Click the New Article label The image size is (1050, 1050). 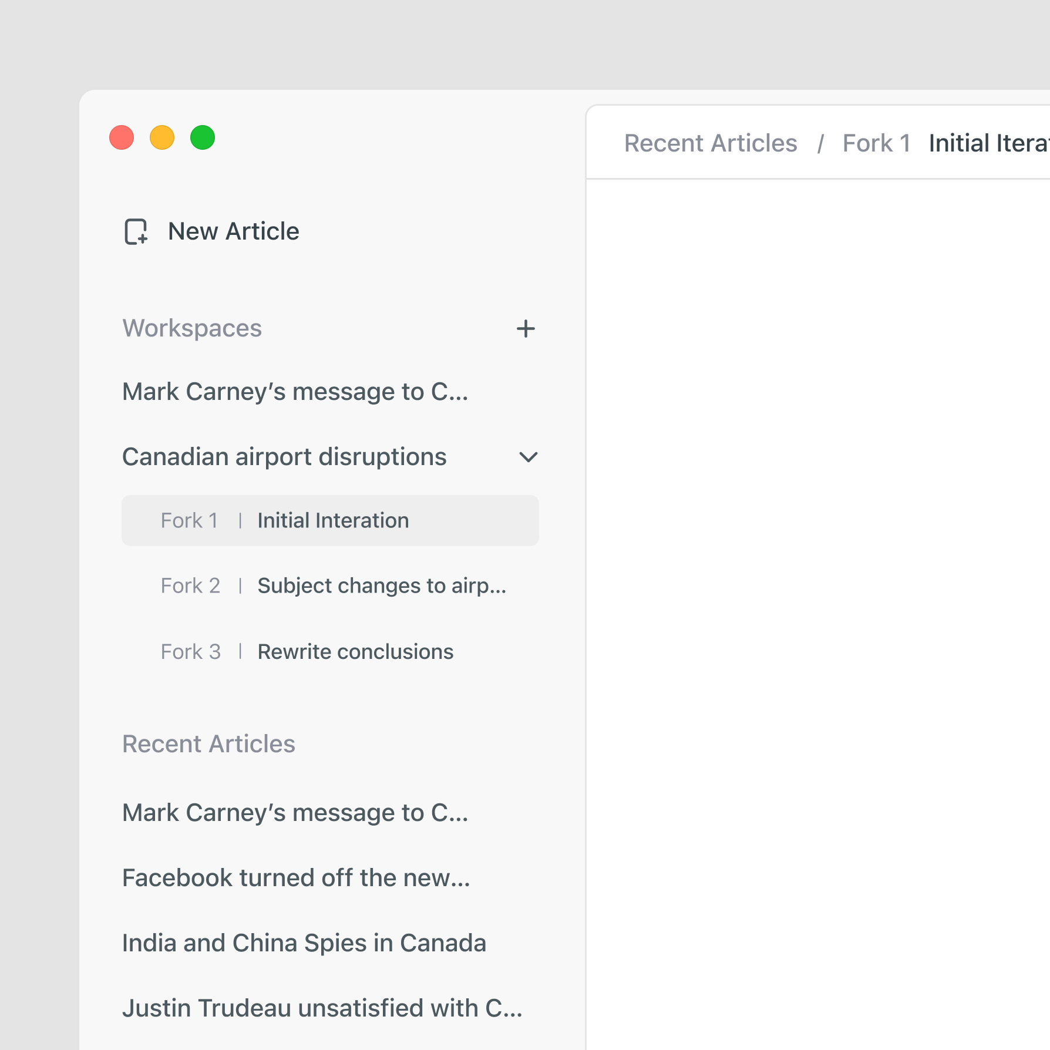pyautogui.click(x=234, y=231)
